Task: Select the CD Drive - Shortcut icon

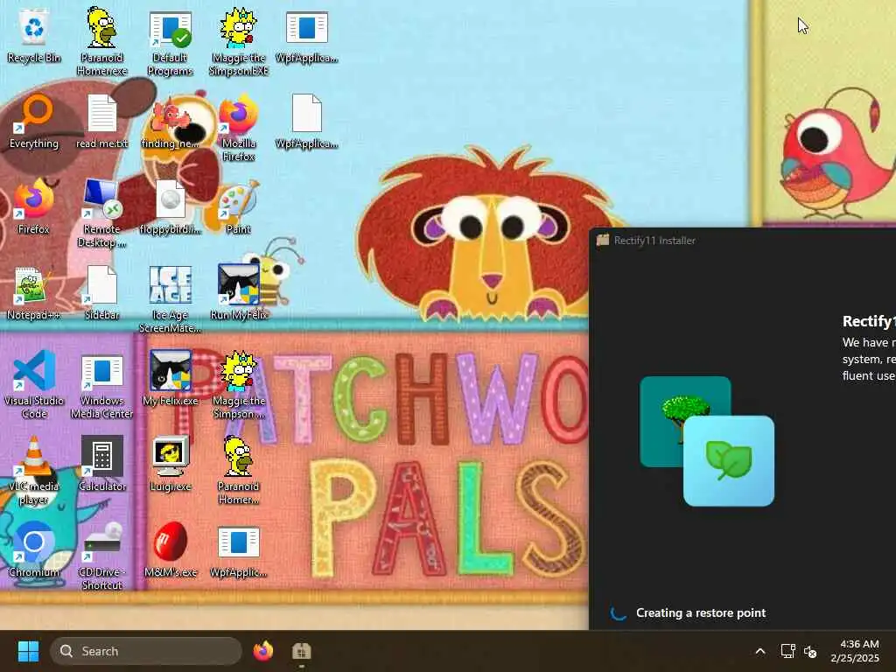Action: pos(101,556)
